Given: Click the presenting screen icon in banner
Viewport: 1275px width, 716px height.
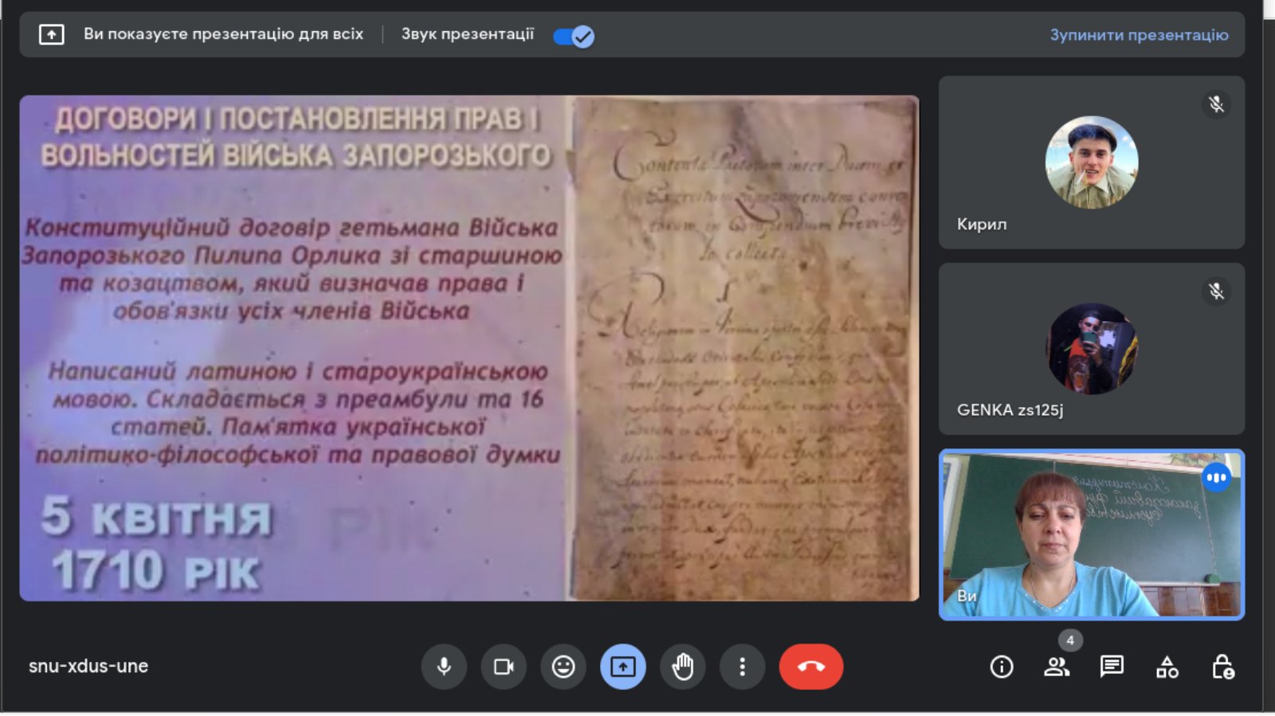Looking at the screenshot, I should pyautogui.click(x=52, y=34).
